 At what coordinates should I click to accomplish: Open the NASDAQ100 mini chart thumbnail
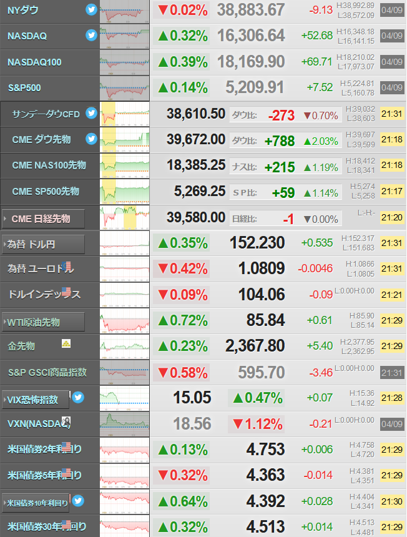pyautogui.click(x=125, y=62)
